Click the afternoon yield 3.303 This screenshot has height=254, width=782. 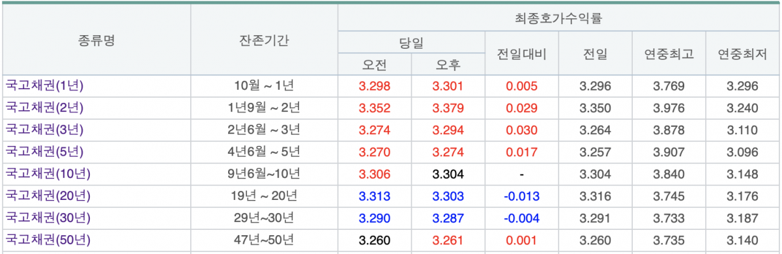tap(448, 197)
